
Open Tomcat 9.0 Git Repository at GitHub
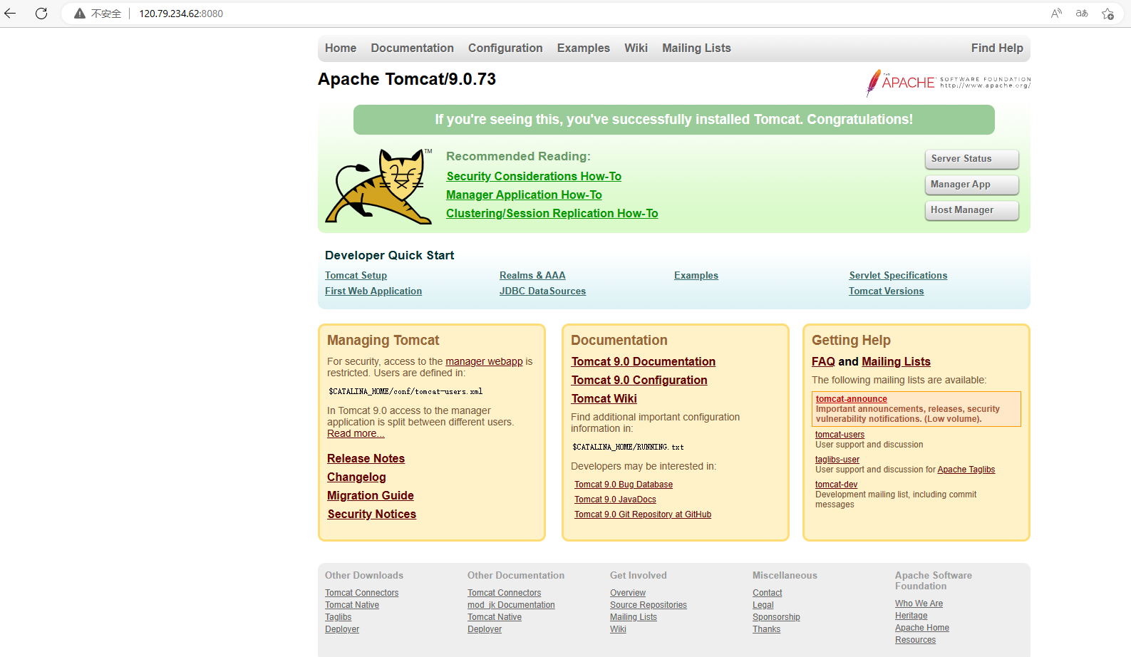pyautogui.click(x=643, y=514)
